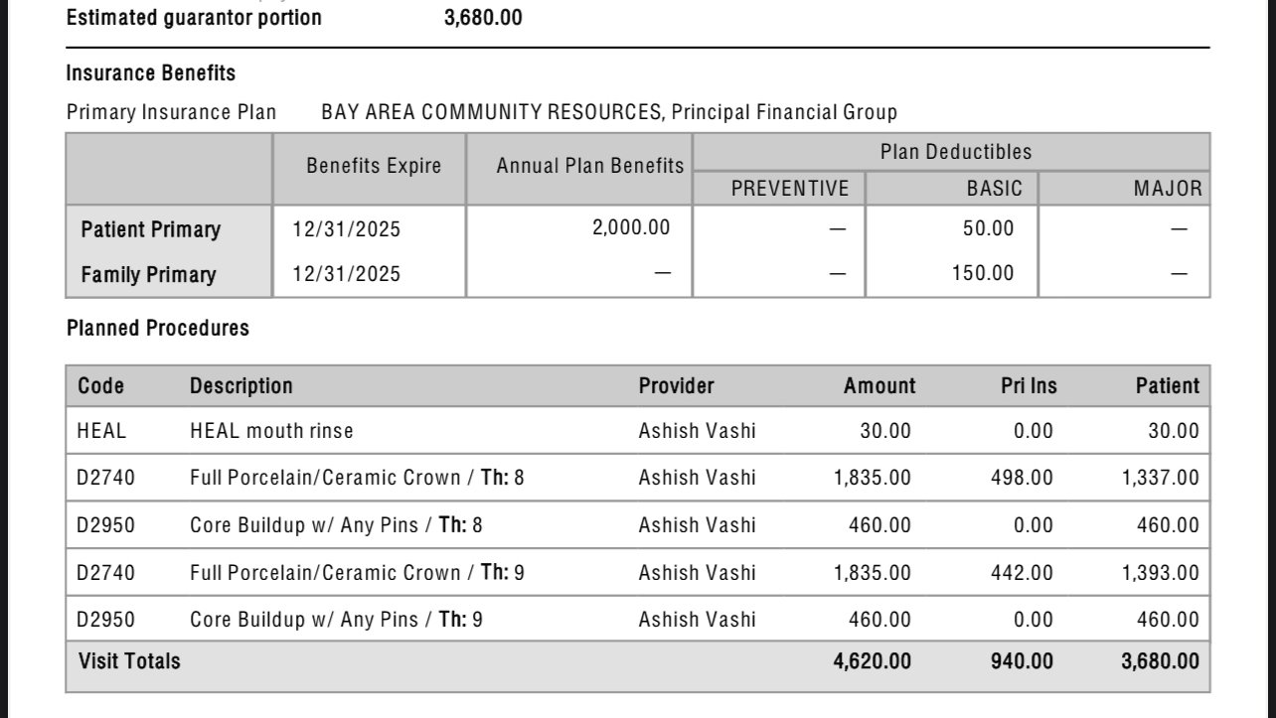Click the 498.00 primary insurance amount
The height and width of the screenshot is (718, 1276).
1022,478
